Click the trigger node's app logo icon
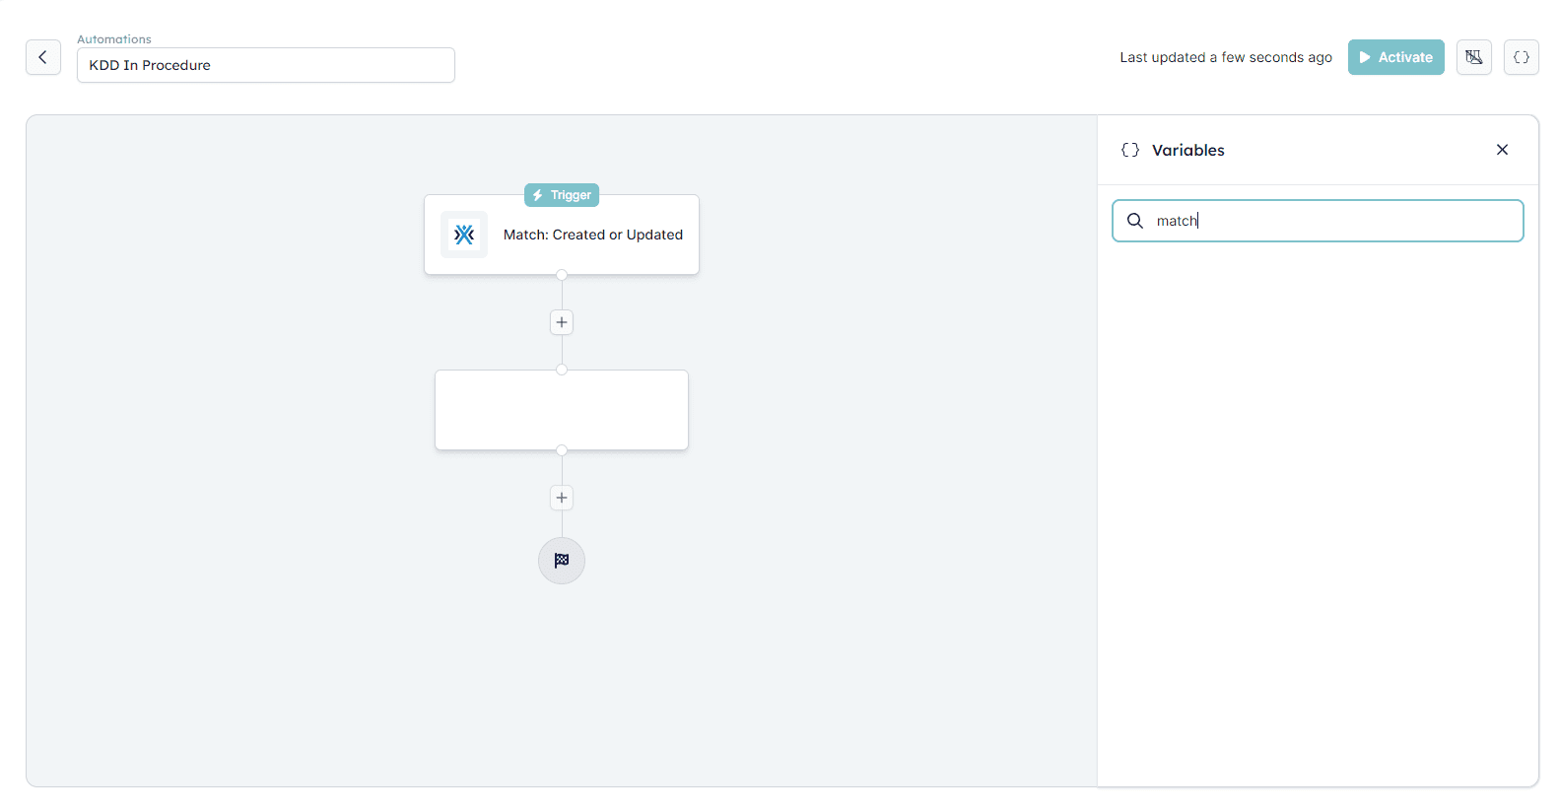Image resolution: width=1559 pixels, height=812 pixels. (x=464, y=235)
